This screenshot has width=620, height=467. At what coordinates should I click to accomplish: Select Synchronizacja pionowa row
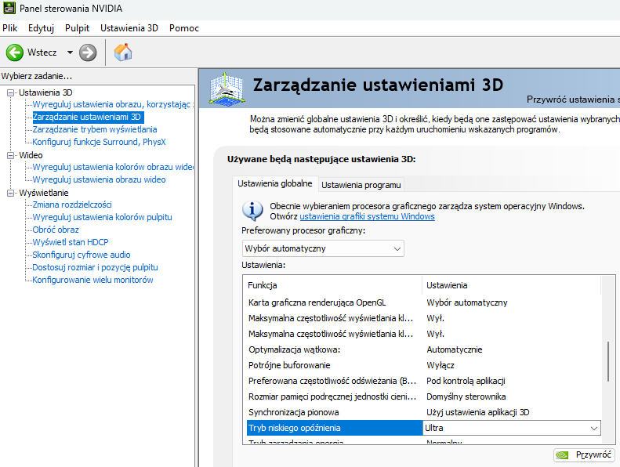point(424,412)
